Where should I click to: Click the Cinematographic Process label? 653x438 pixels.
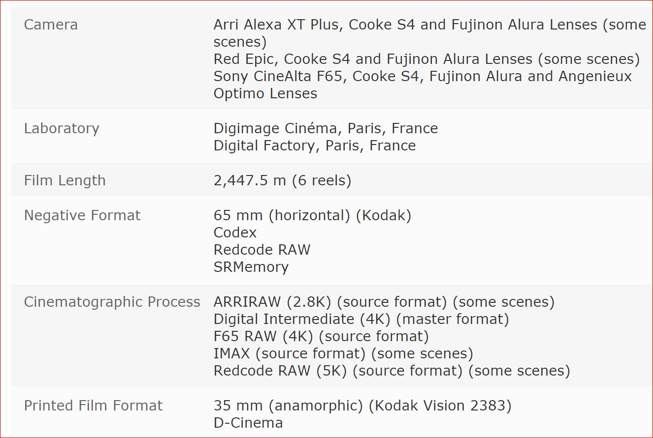coord(112,302)
